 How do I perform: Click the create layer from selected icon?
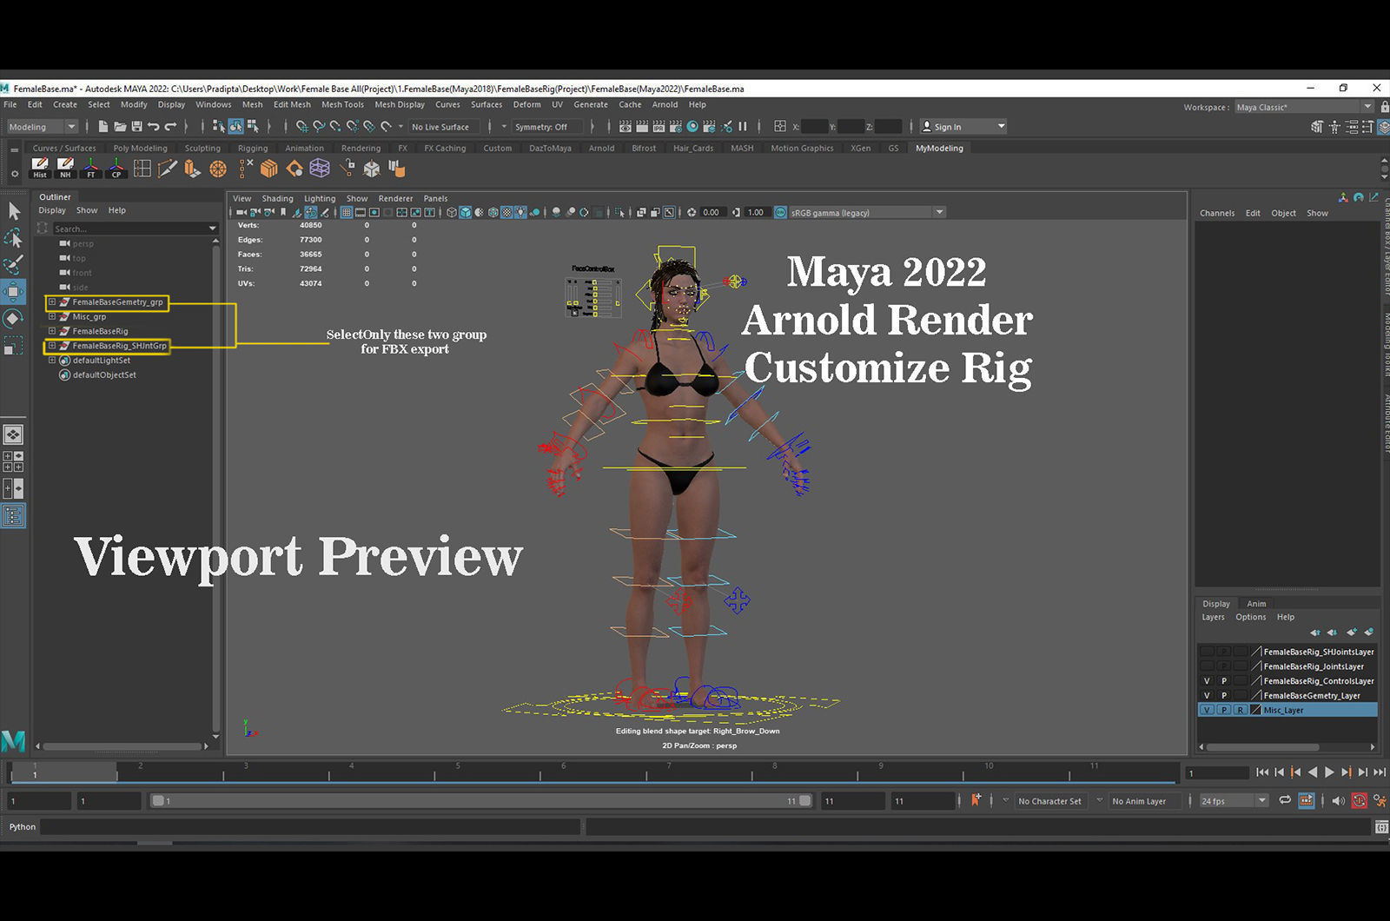(1369, 632)
